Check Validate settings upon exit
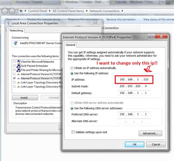174x164 pixels. click(73, 132)
